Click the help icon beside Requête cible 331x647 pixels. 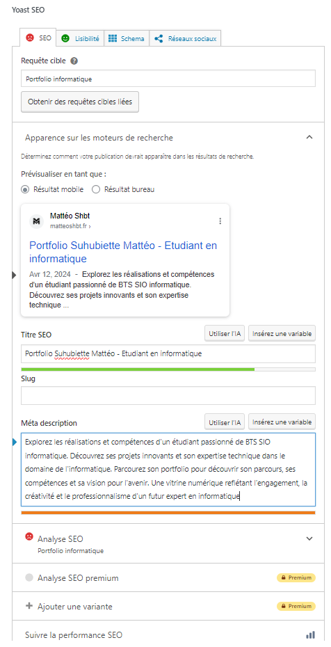point(74,61)
